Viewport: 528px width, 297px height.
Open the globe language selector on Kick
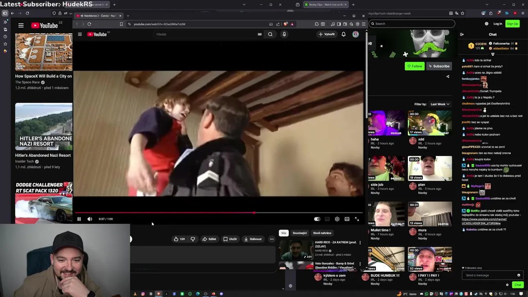tap(486, 24)
